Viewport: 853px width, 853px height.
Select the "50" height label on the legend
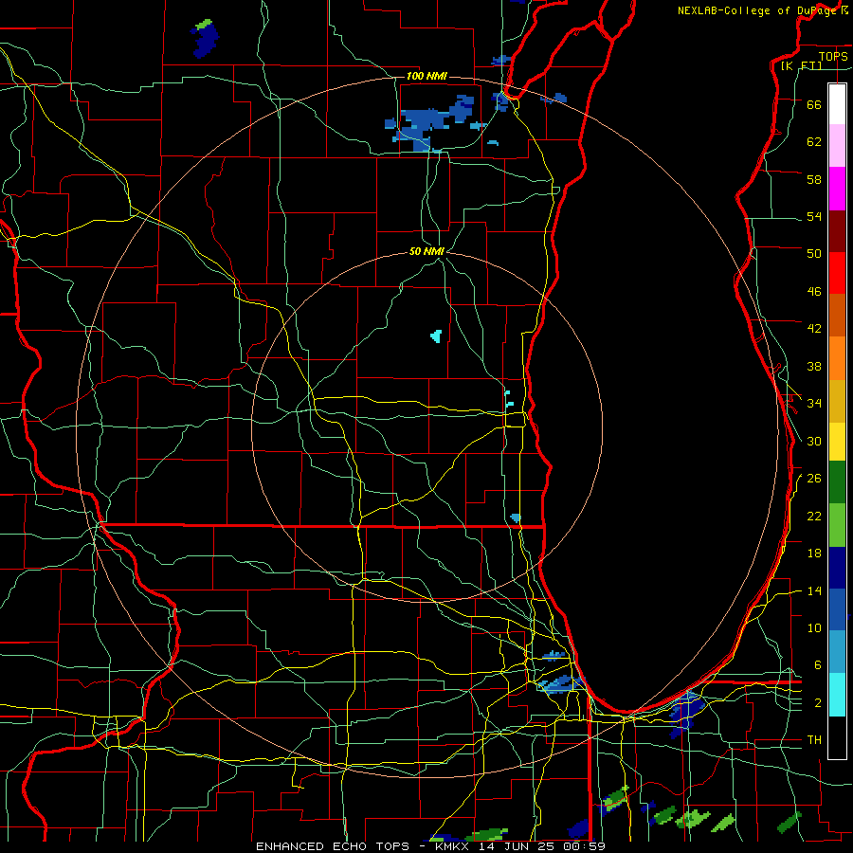814,253
